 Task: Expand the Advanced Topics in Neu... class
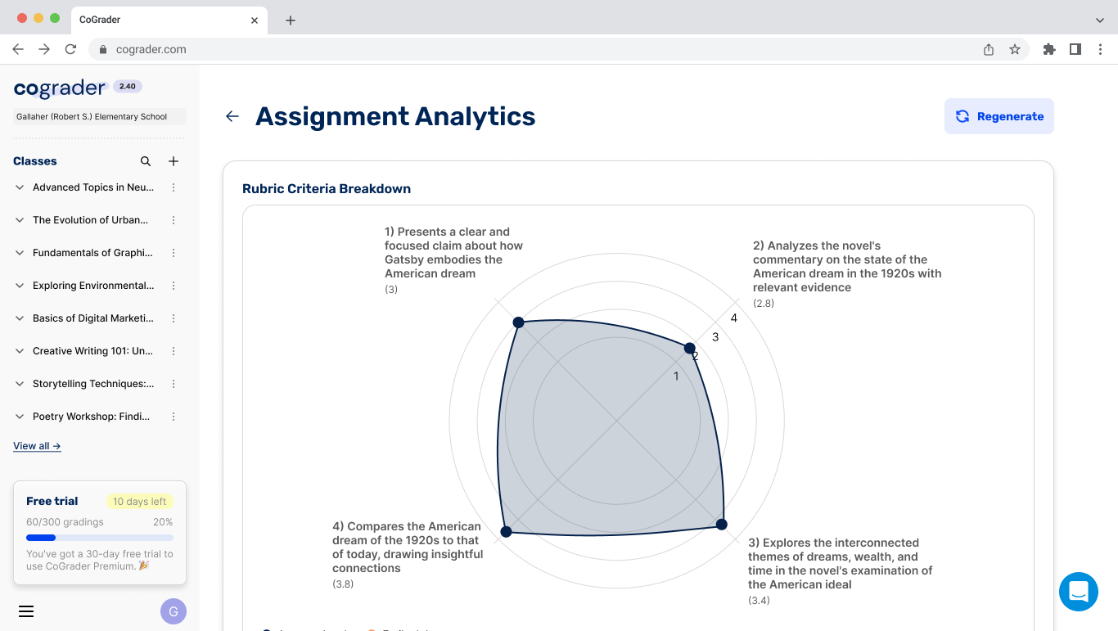[x=20, y=187]
